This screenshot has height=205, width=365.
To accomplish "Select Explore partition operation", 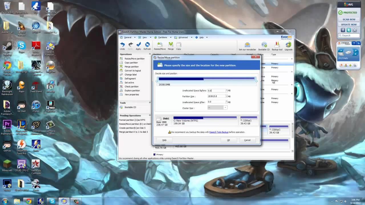I will pos(132,91).
